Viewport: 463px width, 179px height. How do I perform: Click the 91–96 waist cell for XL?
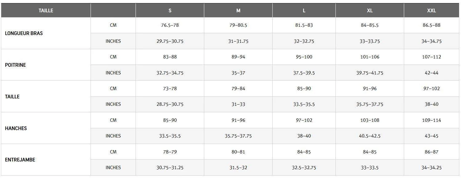tap(370, 89)
